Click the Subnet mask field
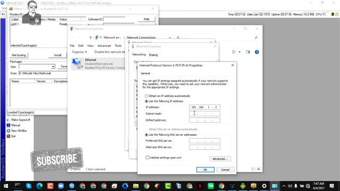Screen dimensions: 340x191 pyautogui.click(x=205, y=114)
